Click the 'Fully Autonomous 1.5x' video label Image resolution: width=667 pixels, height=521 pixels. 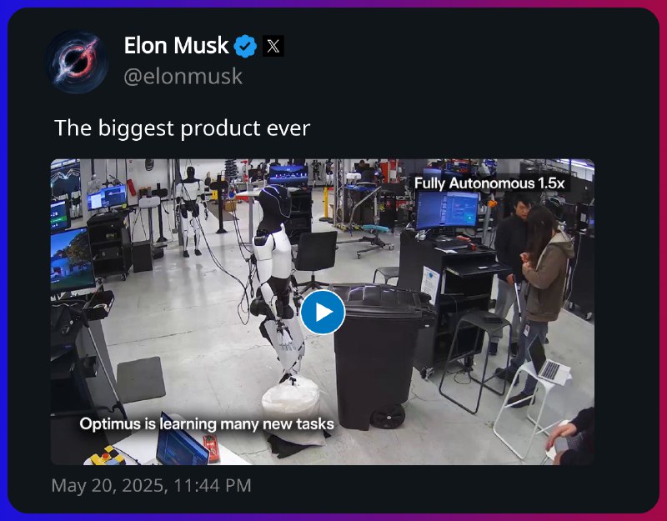(489, 183)
